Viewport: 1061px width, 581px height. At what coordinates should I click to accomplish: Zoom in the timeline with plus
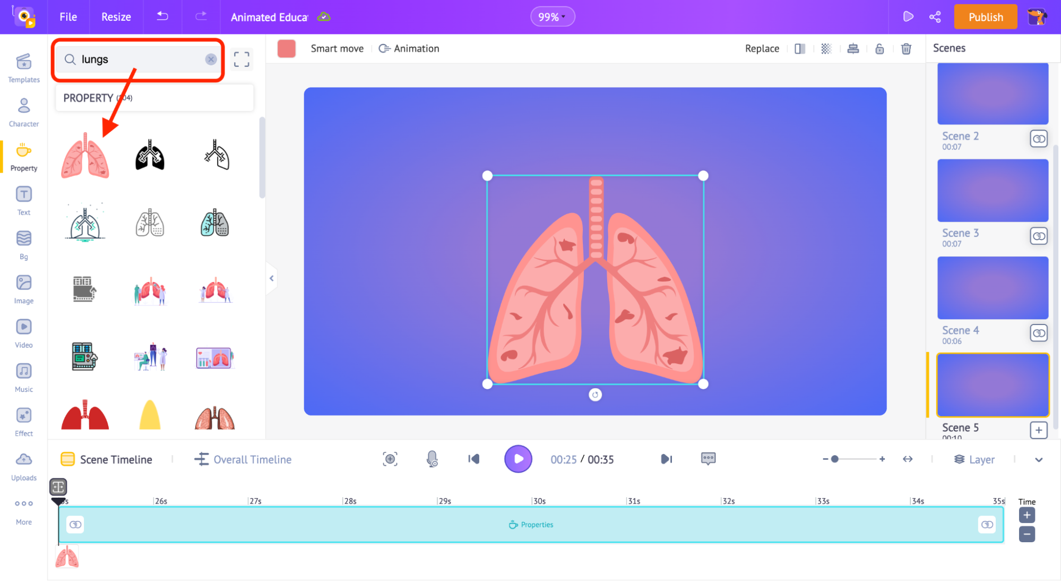(x=882, y=459)
